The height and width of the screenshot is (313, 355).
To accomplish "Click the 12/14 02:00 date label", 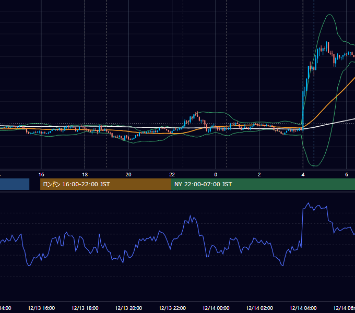I will [259, 308].
